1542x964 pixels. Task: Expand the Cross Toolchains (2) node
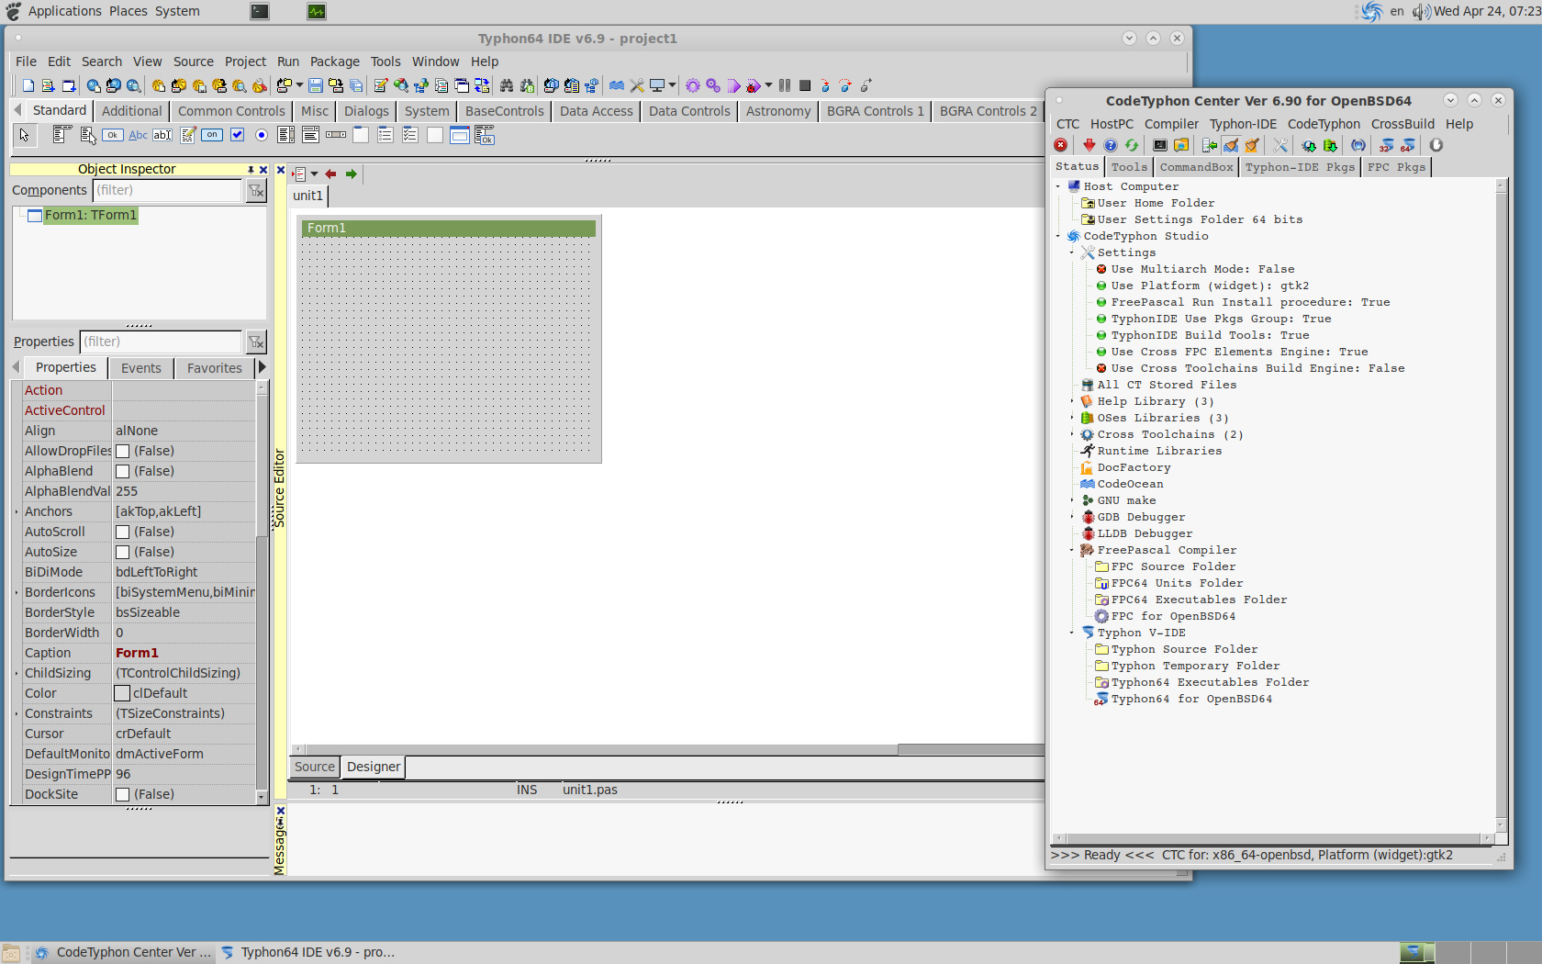[1072, 434]
